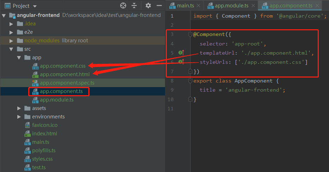Expand the environments folder
The height and width of the screenshot is (172, 329).
point(19,117)
